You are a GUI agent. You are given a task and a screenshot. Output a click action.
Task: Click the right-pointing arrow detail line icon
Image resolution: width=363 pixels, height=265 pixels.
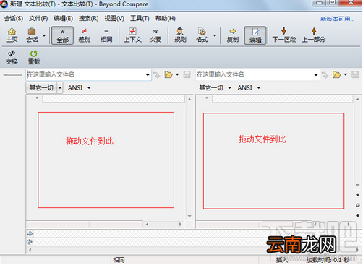(30, 233)
